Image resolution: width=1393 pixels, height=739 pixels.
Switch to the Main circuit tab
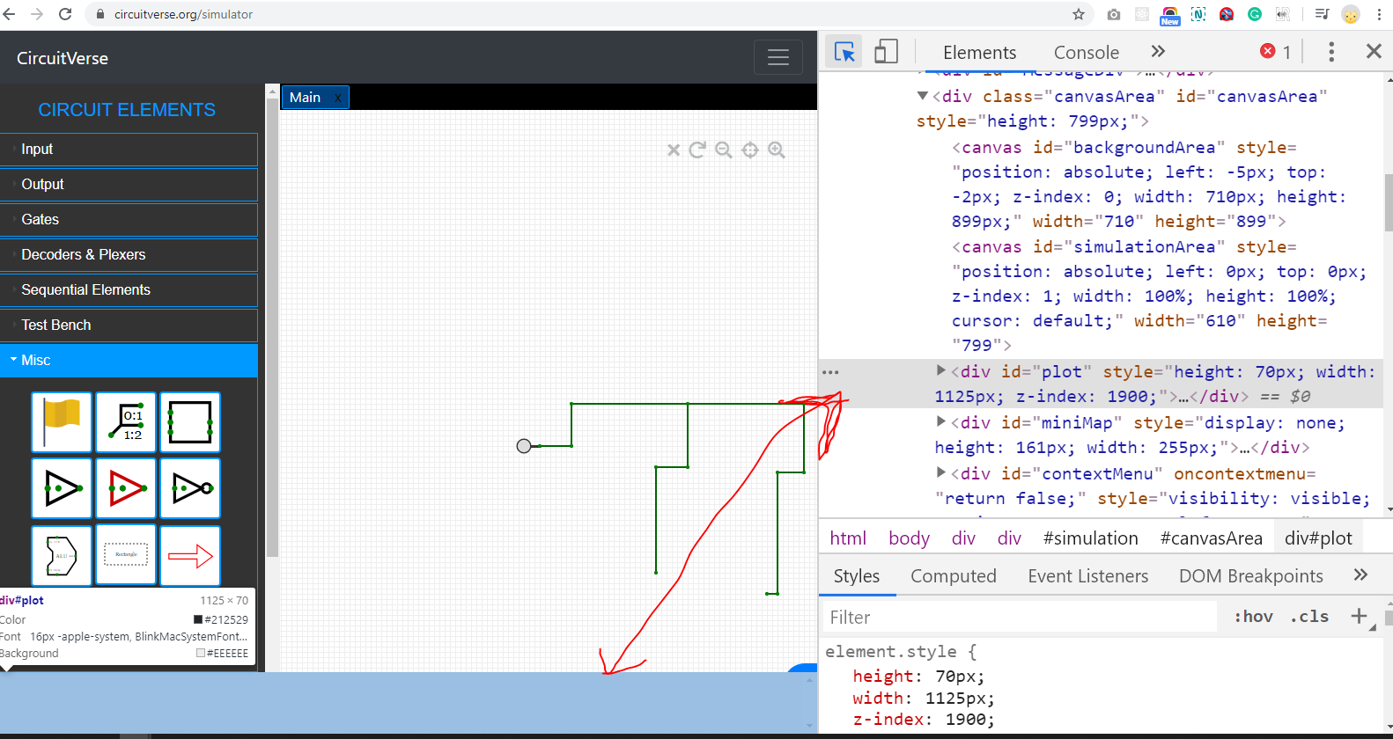[306, 98]
